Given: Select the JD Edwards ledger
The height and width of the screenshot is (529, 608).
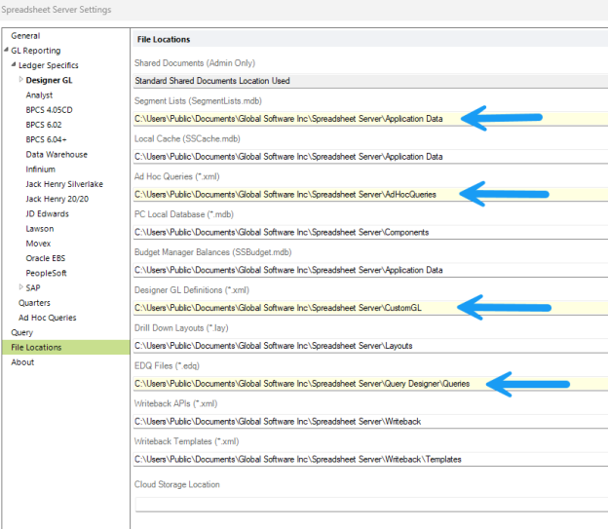Looking at the screenshot, I should pyautogui.click(x=47, y=213).
